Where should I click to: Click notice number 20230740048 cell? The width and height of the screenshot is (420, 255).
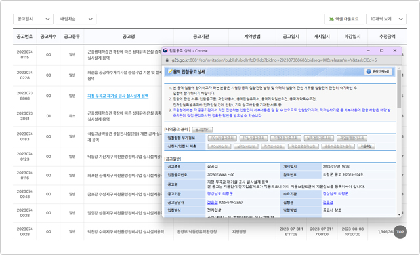25,194
